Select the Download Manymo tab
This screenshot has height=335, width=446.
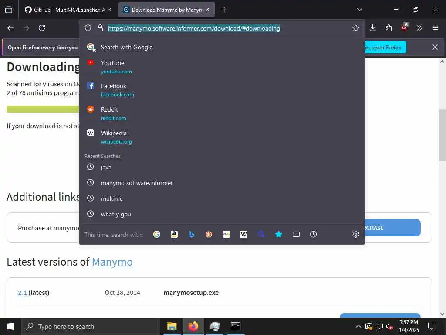166,10
